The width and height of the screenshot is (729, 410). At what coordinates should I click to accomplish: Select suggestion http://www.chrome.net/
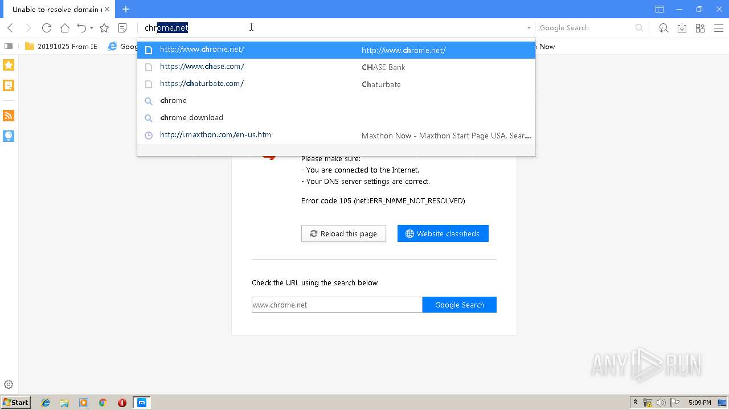point(336,50)
